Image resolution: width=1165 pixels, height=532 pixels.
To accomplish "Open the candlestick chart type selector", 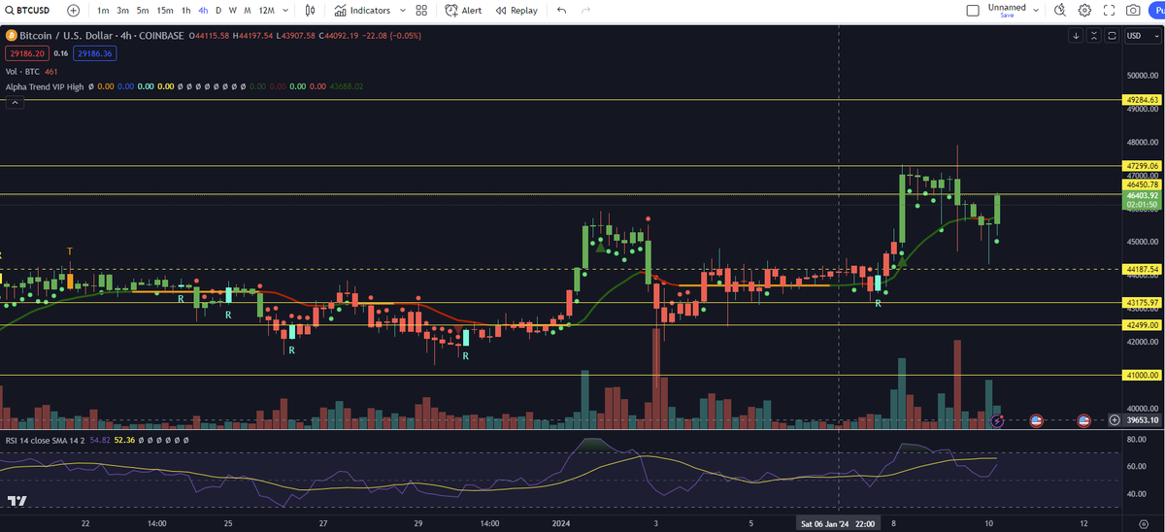I will click(x=310, y=10).
